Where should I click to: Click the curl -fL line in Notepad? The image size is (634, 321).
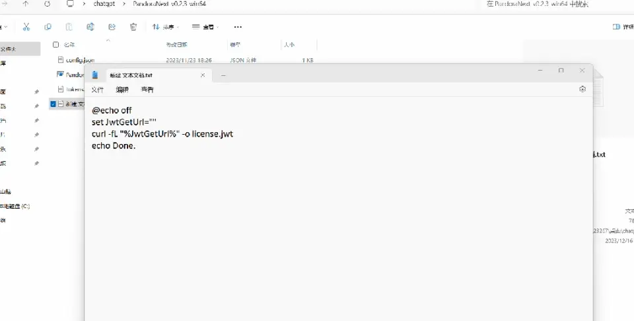(x=162, y=134)
